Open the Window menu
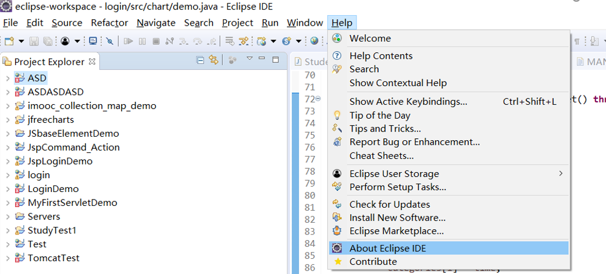 (305, 23)
